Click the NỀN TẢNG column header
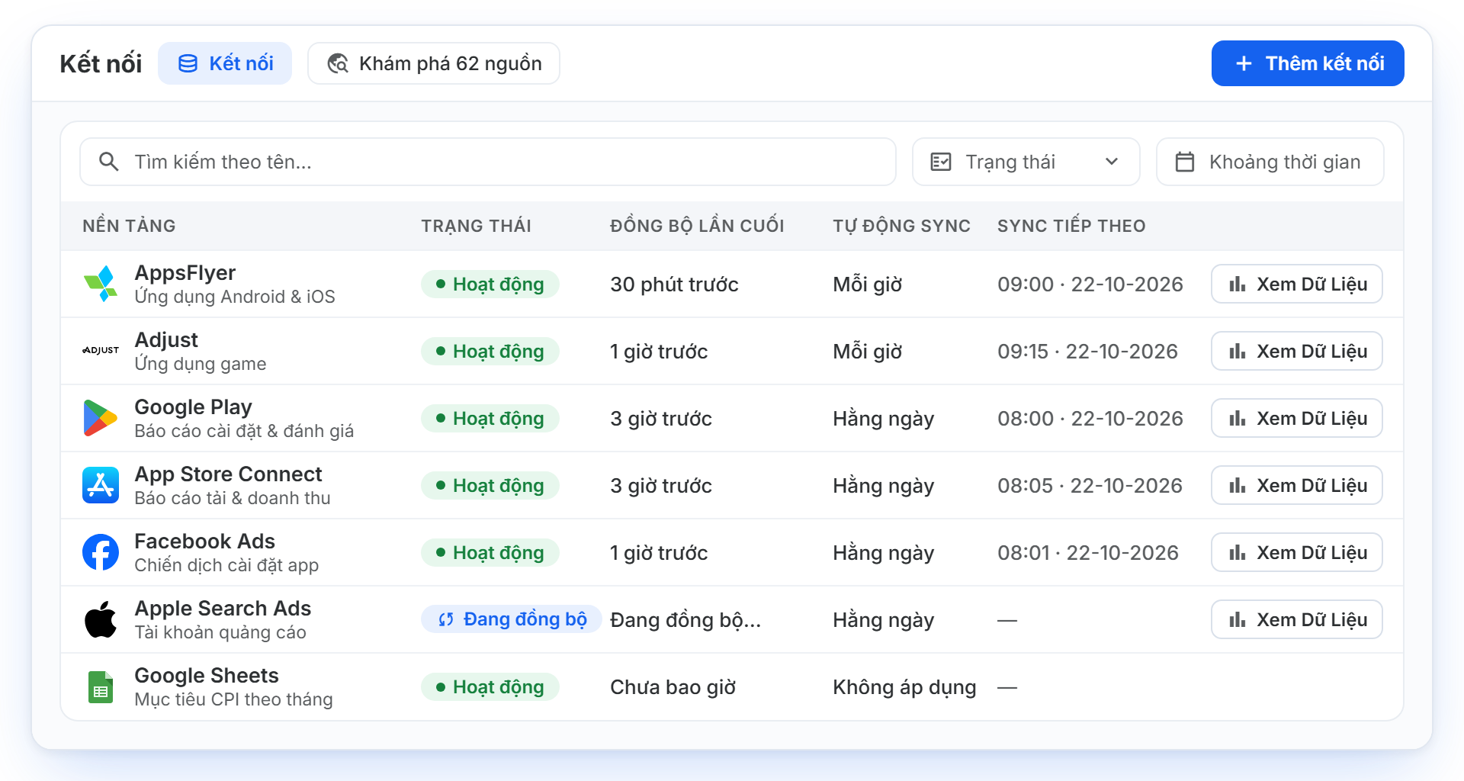Image resolution: width=1464 pixels, height=781 pixels. [x=129, y=226]
